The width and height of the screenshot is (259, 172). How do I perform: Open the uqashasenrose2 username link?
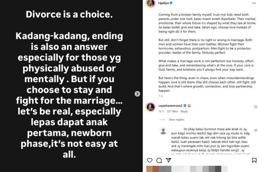point(171,106)
